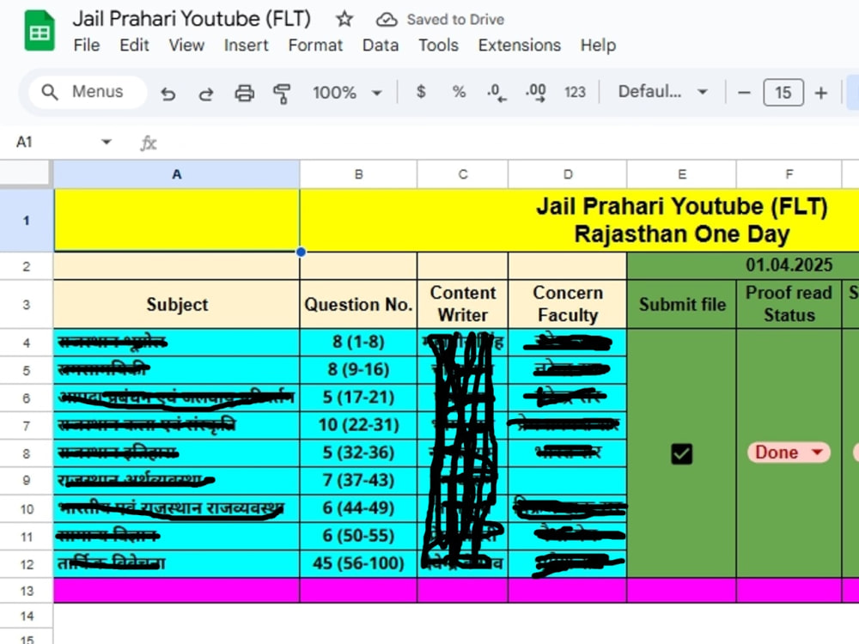Click the fx formula bar icon
Screen dimensions: 859x644
click(x=149, y=143)
